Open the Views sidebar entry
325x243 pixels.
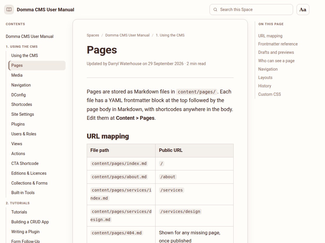coord(17,143)
